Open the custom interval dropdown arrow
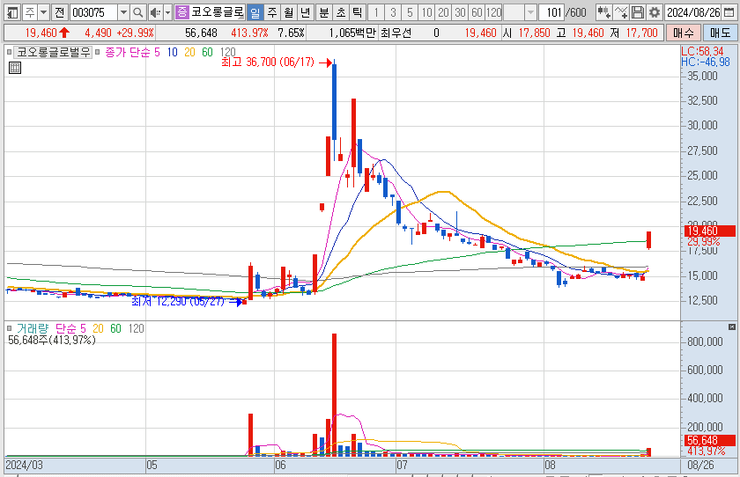The image size is (740, 477). click(530, 12)
